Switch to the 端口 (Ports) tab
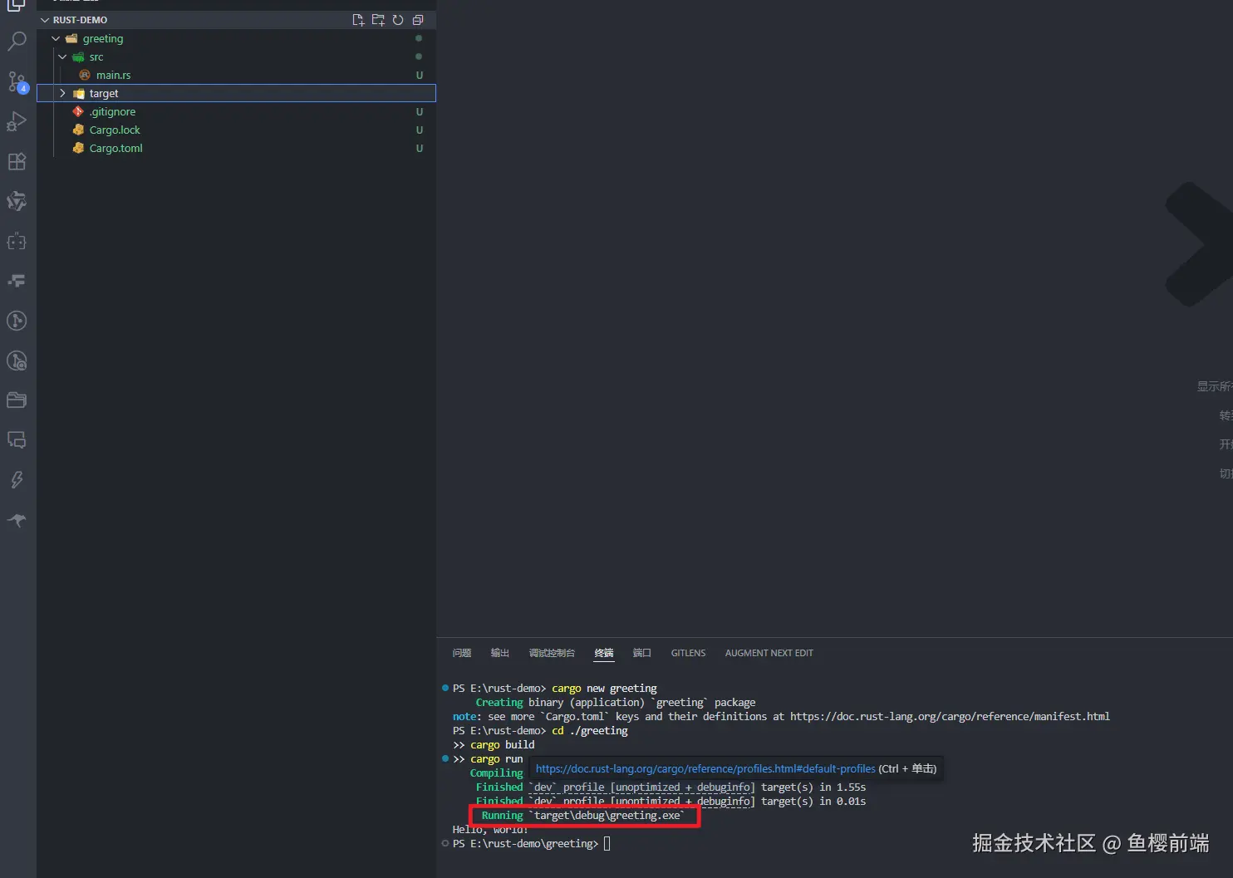 (642, 653)
